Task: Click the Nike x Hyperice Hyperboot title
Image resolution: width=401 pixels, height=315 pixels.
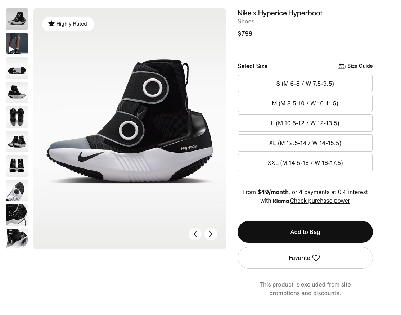Action: point(280,13)
